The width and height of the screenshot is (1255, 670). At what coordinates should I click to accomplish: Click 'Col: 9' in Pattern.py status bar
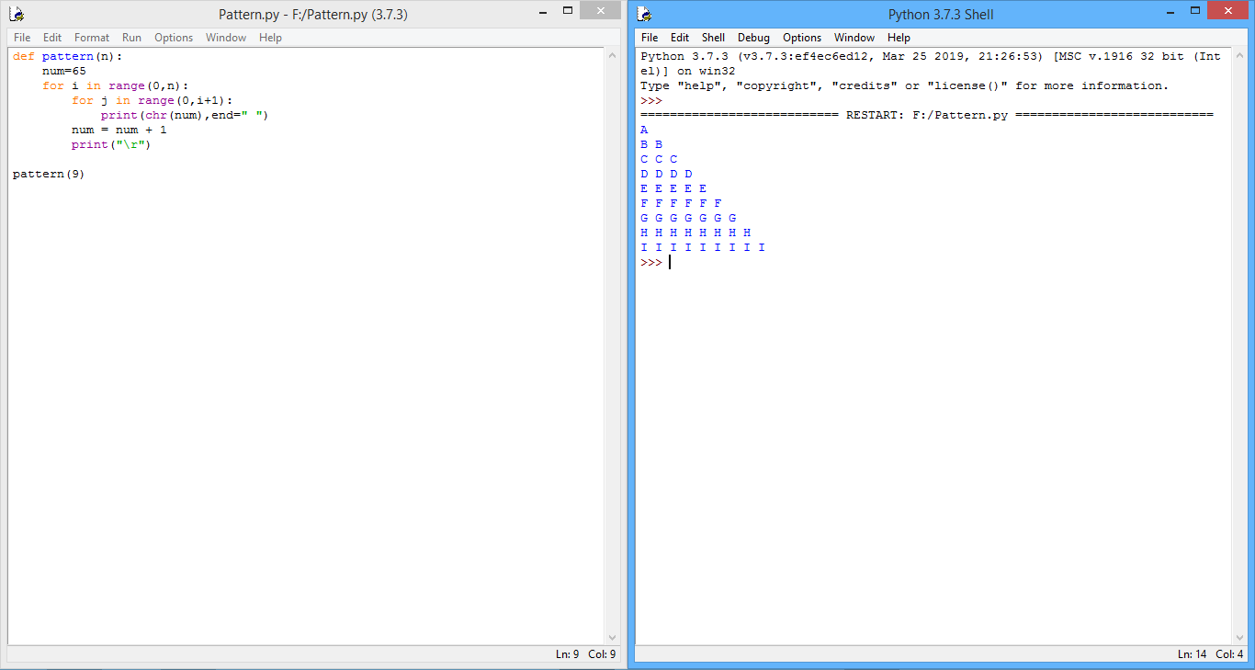click(602, 654)
